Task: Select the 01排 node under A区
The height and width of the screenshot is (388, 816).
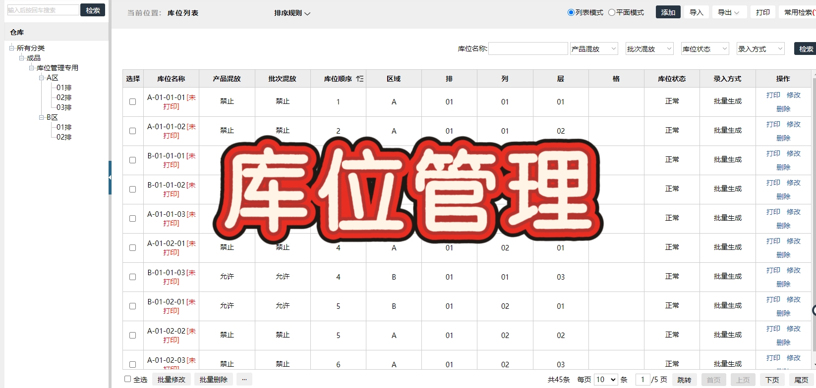Action: 64,88
